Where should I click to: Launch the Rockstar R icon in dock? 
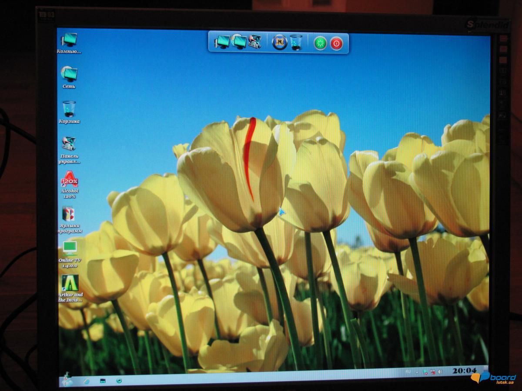(x=280, y=43)
